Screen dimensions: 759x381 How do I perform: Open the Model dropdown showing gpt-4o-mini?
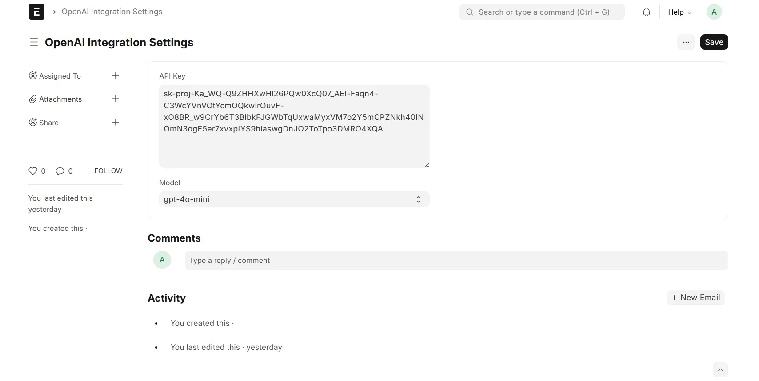tap(294, 199)
